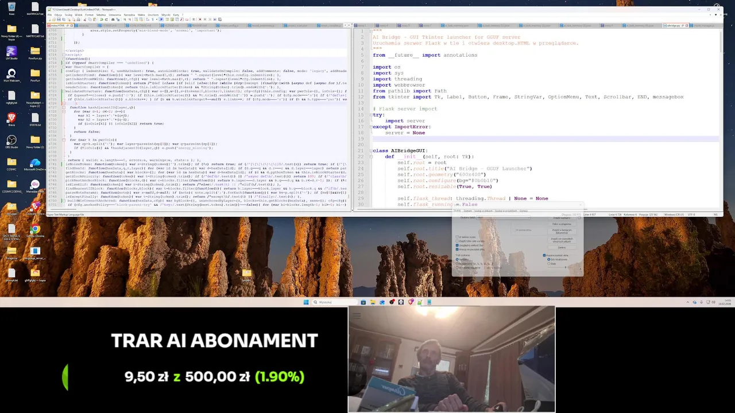Click the volume icon in system tray

714,302
